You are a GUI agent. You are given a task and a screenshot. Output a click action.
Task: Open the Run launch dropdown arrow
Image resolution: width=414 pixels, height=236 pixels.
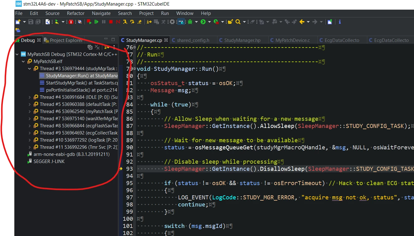click(x=209, y=22)
